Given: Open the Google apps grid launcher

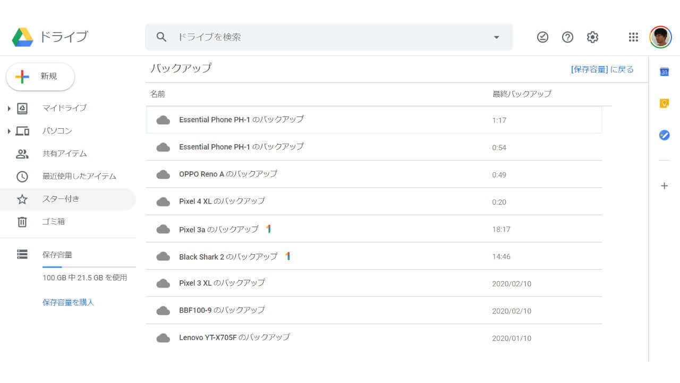Looking at the screenshot, I should (x=633, y=37).
